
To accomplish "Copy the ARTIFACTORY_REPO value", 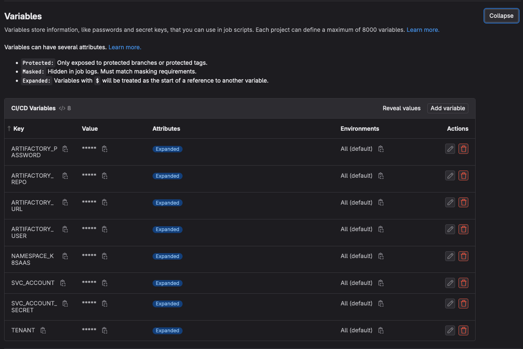I will click(x=105, y=176).
